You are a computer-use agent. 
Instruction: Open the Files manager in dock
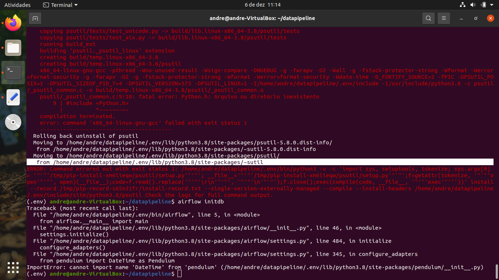13,48
